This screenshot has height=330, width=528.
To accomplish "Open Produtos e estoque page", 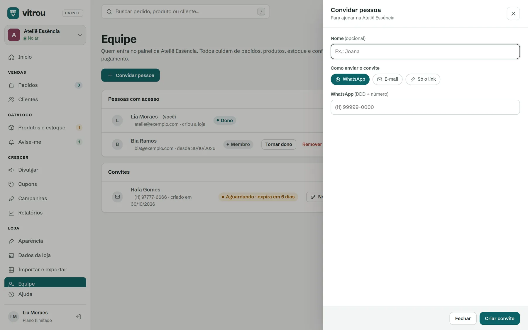I will click(x=45, y=128).
